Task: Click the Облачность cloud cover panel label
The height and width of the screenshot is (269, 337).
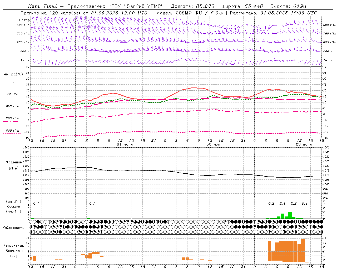Action: tap(13, 228)
